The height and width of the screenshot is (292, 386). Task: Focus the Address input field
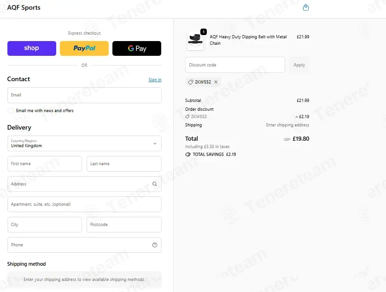[84, 184]
